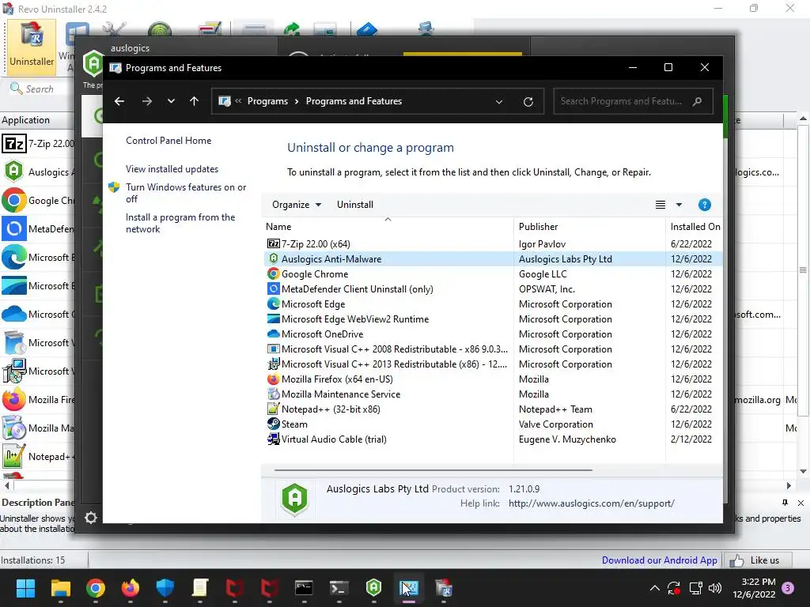The image size is (810, 607).
Task: Select 7-Zip 22.00 (x64) row
Action: [x=493, y=243]
